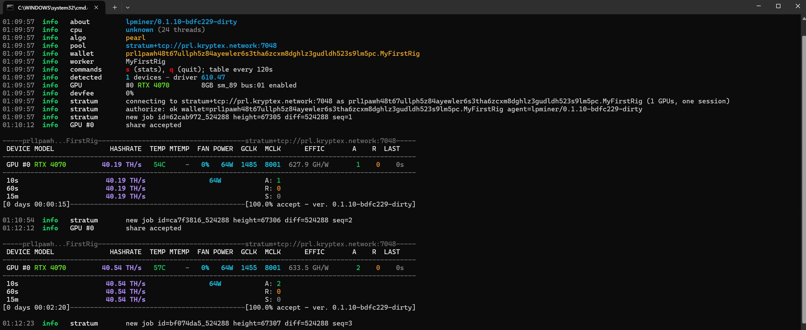Click the HASHRATE header in first table
This screenshot has height=330, width=806.
(126, 149)
